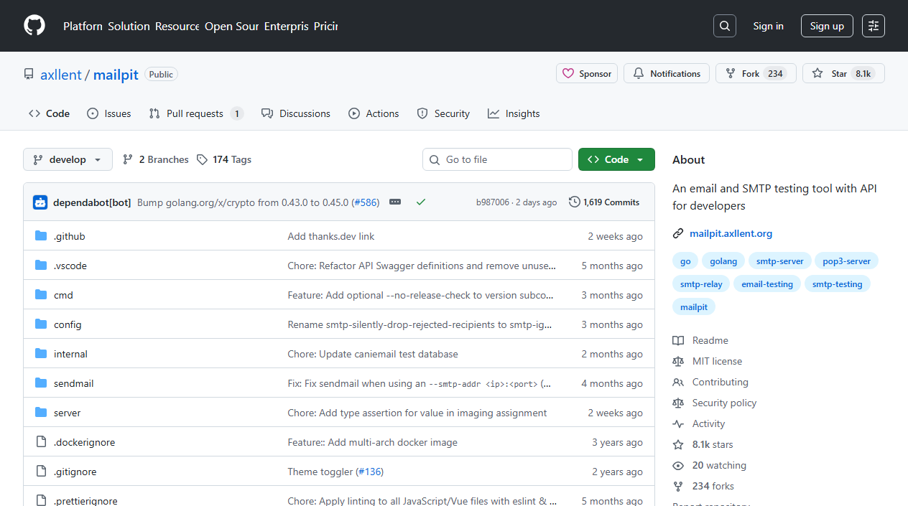Click the config folder icon
Image resolution: width=908 pixels, height=506 pixels.
(x=41, y=324)
